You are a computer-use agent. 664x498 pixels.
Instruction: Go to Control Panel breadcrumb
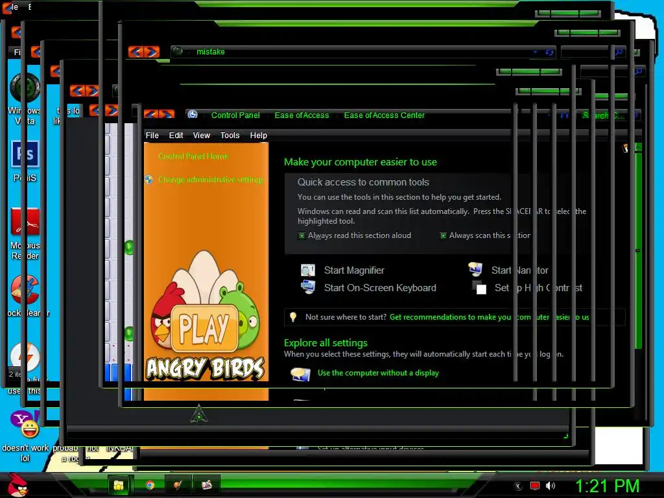click(x=235, y=115)
